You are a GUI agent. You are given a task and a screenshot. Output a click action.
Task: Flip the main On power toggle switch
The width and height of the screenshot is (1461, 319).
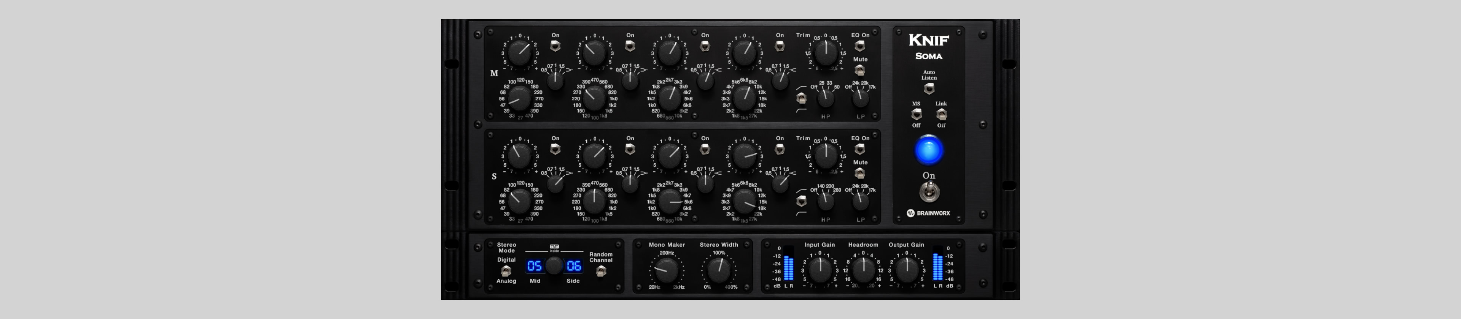(x=929, y=192)
